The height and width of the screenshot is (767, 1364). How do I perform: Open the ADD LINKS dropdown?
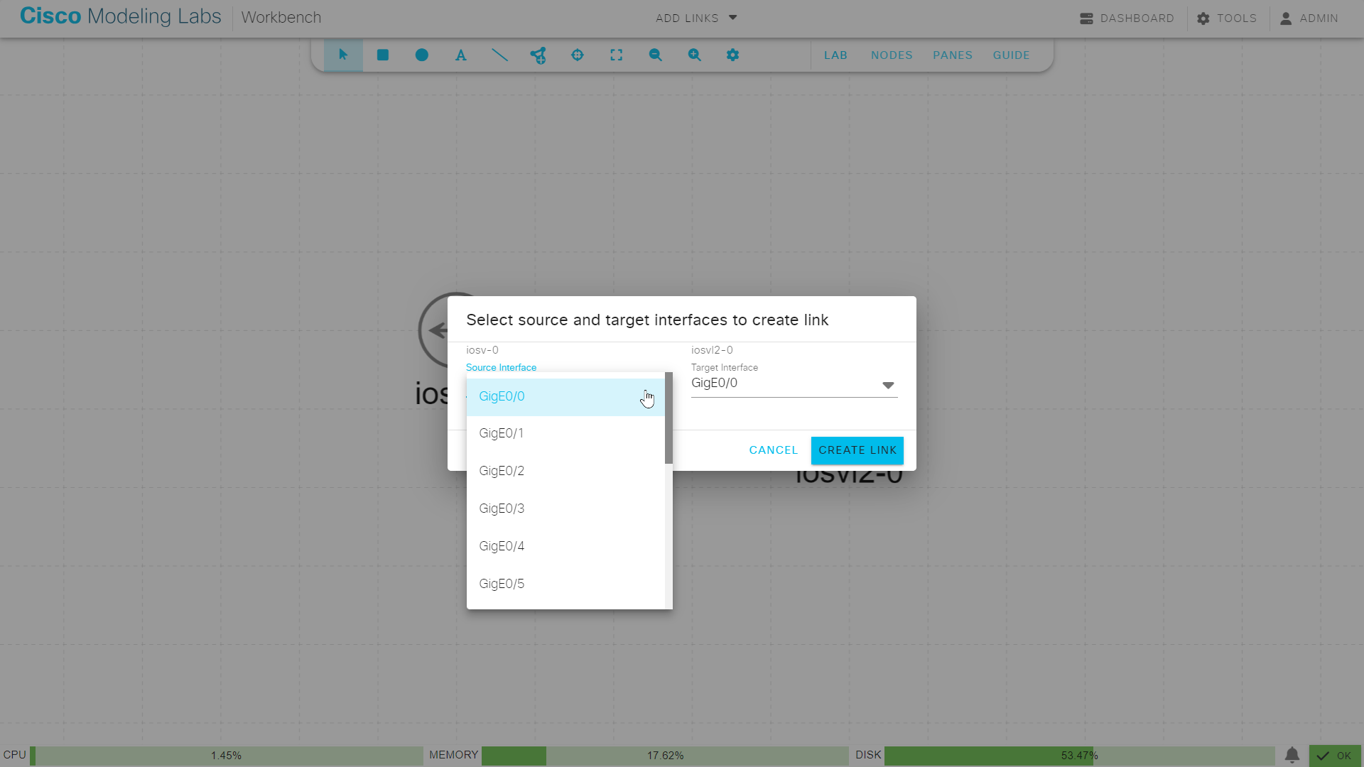pyautogui.click(x=696, y=18)
